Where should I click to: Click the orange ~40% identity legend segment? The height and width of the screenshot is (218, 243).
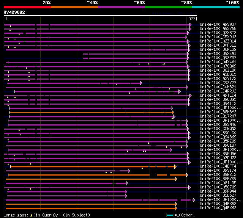coord(74,7)
